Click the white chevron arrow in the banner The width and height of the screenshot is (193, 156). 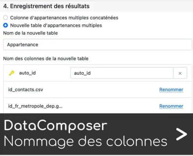point(182,134)
